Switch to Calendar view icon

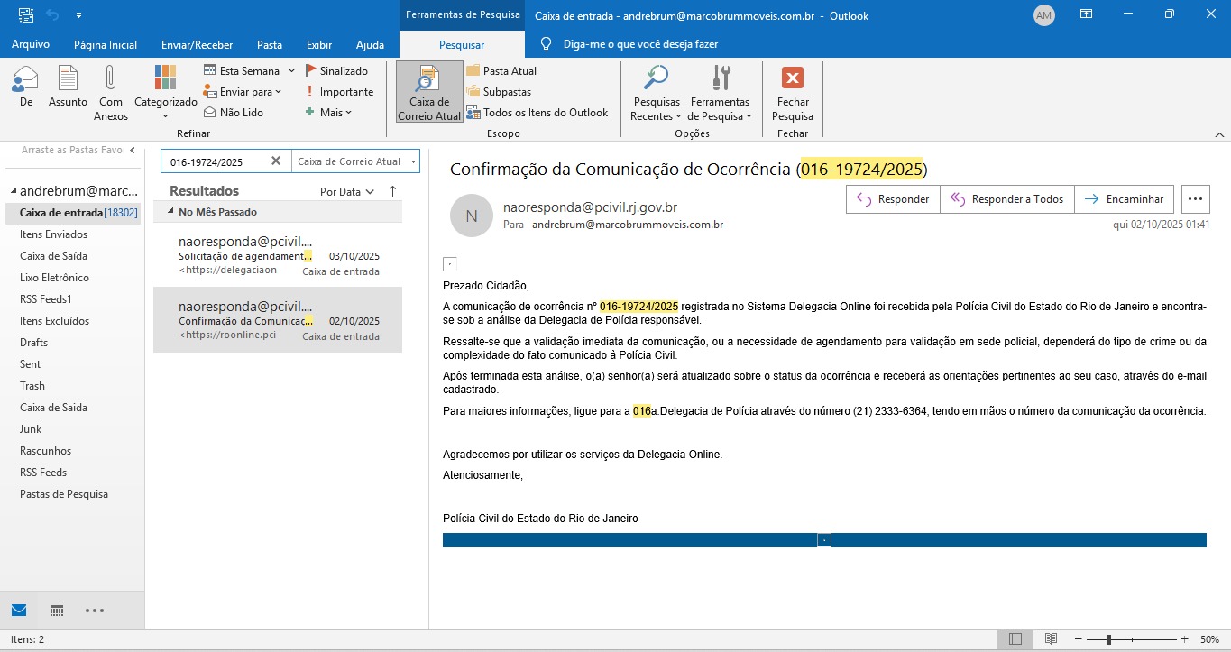click(57, 611)
